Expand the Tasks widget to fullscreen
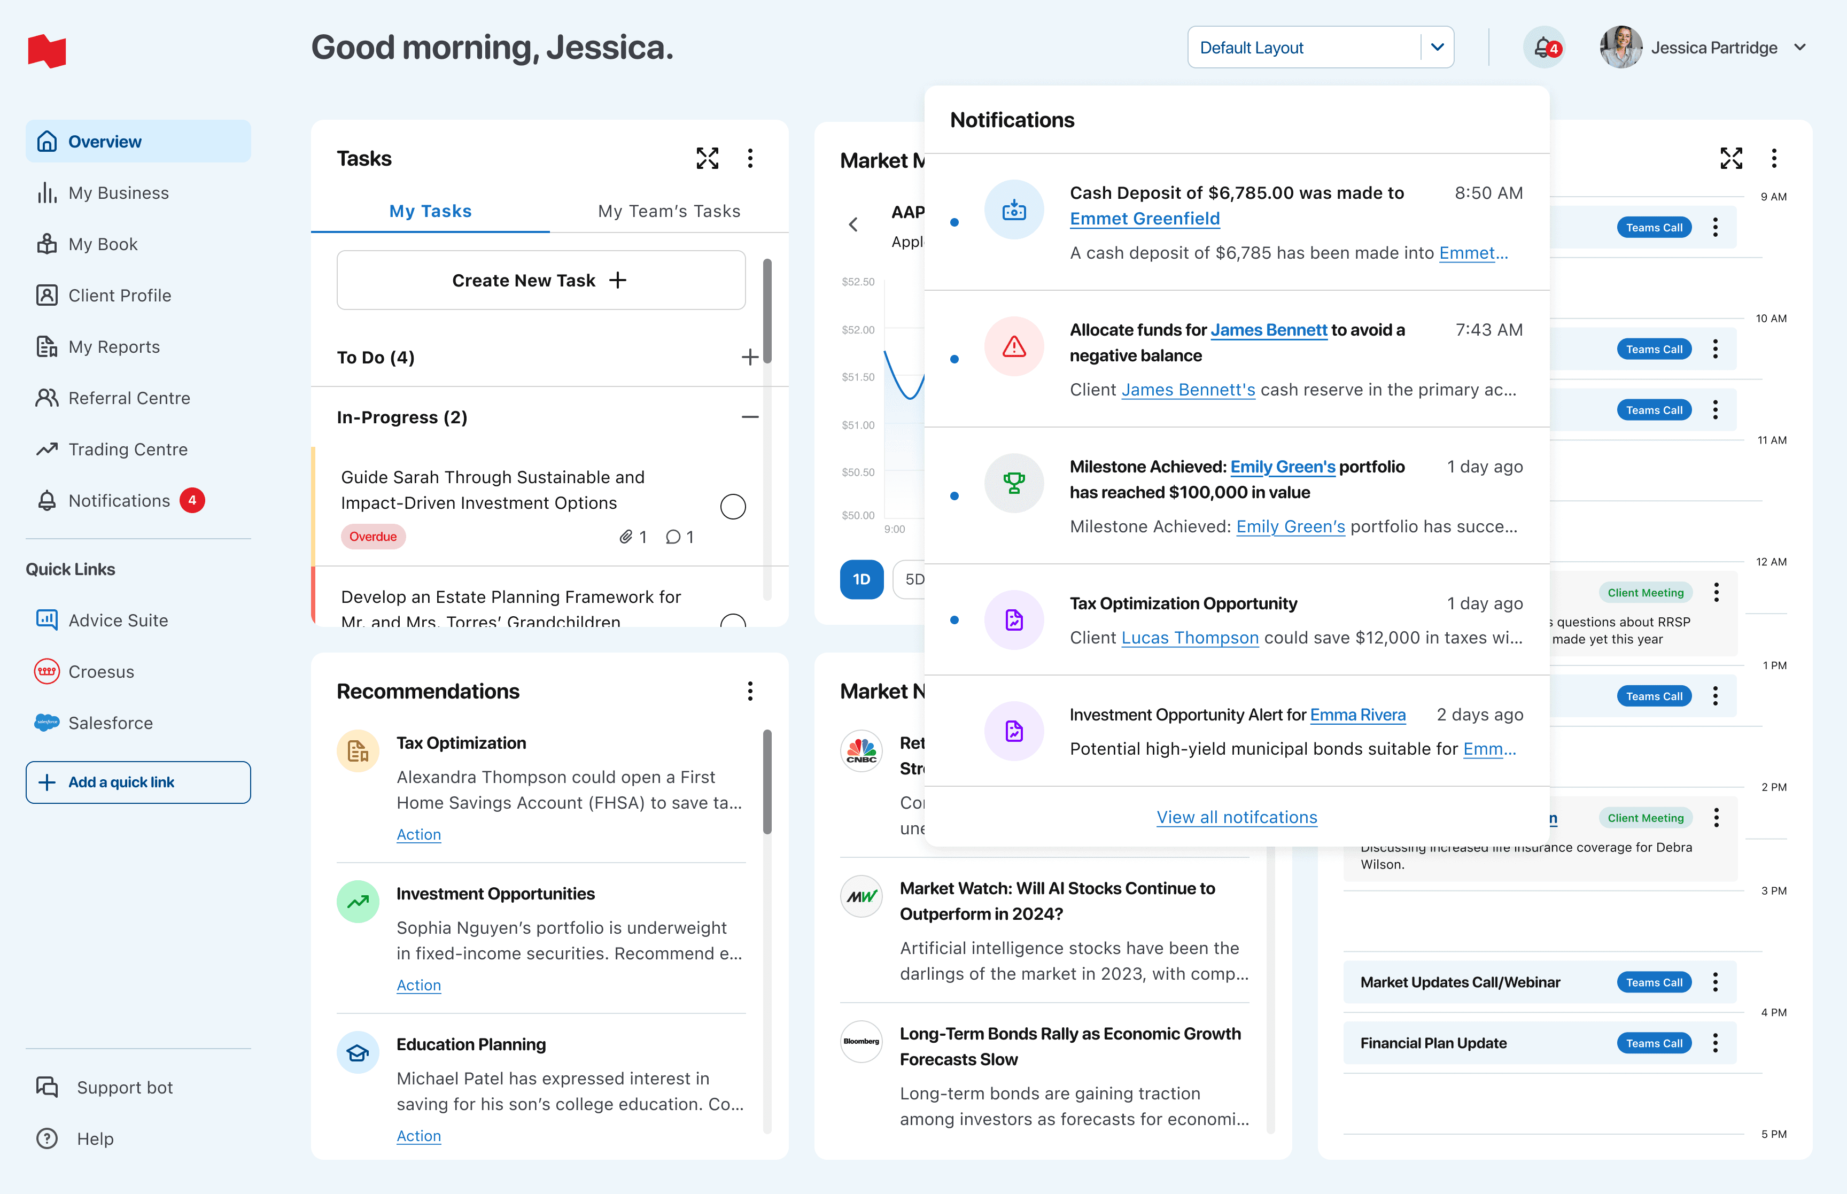1847x1194 pixels. point(707,159)
